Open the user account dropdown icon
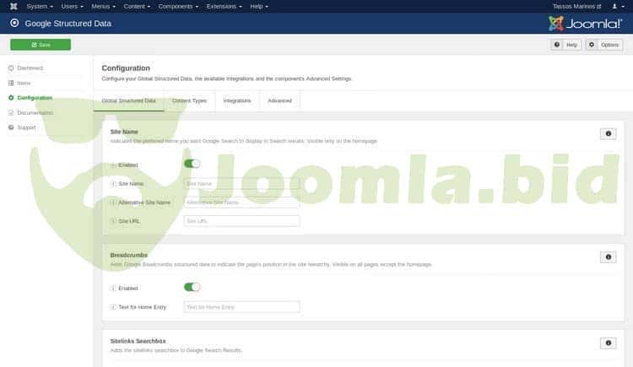Screen dimensions: 633x367 click(618, 7)
